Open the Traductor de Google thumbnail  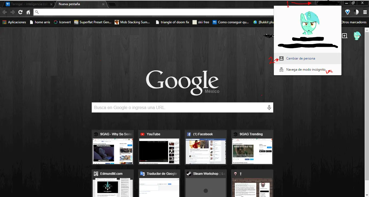pyautogui.click(x=159, y=183)
